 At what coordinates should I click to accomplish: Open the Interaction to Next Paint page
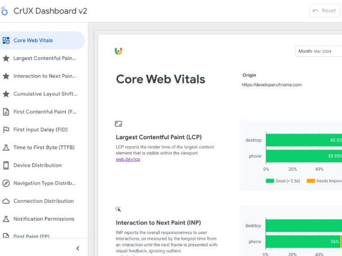click(42, 76)
